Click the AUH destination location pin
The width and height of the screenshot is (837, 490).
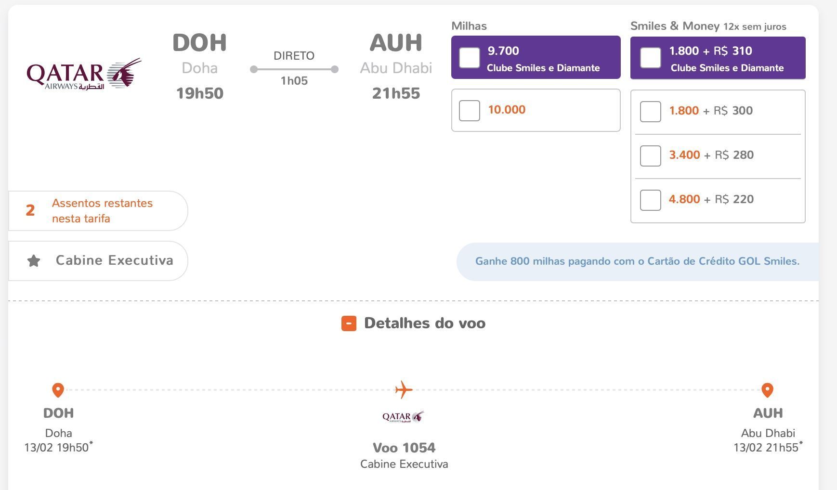tap(767, 390)
